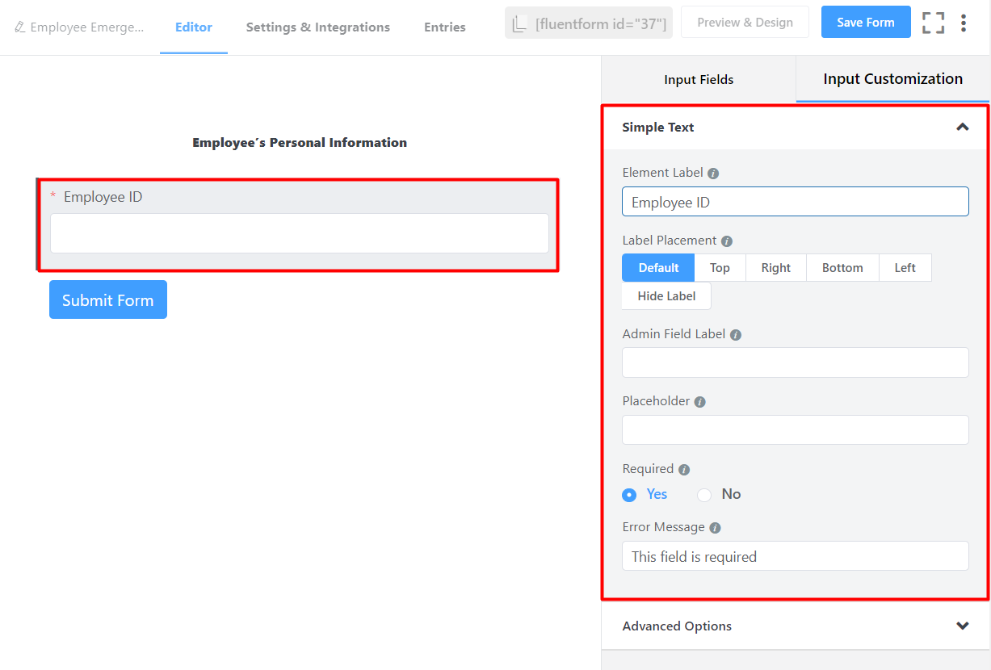This screenshot has width=991, height=670.
Task: Click the info icon next to Required
Action: [684, 469]
